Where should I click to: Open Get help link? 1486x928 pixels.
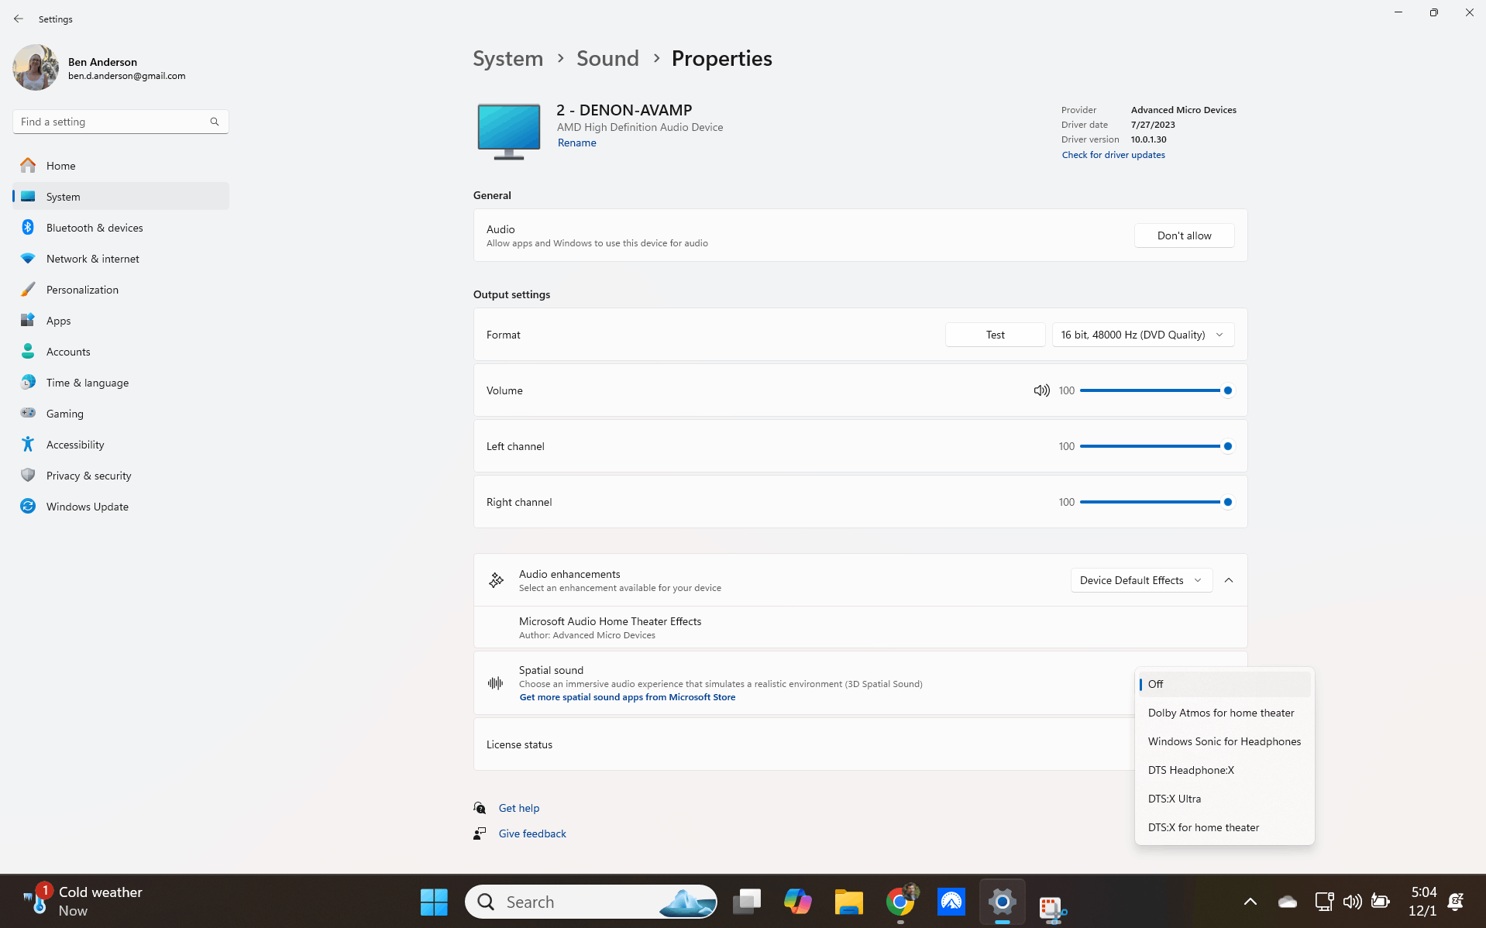coord(519,809)
